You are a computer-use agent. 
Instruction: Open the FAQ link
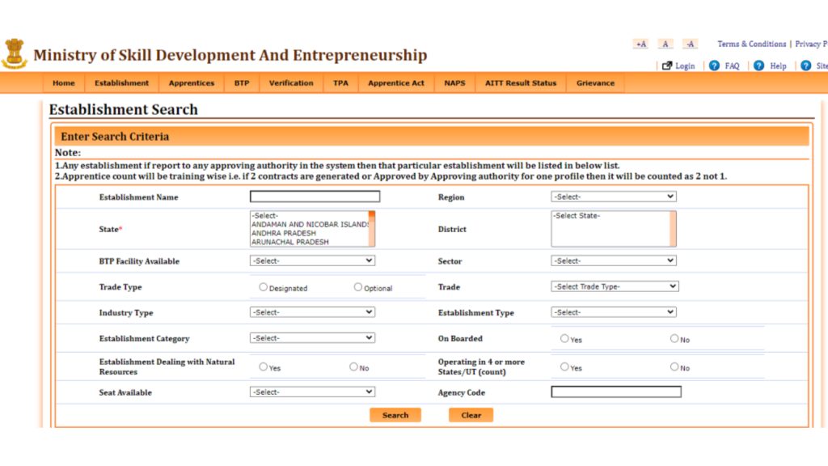click(732, 66)
